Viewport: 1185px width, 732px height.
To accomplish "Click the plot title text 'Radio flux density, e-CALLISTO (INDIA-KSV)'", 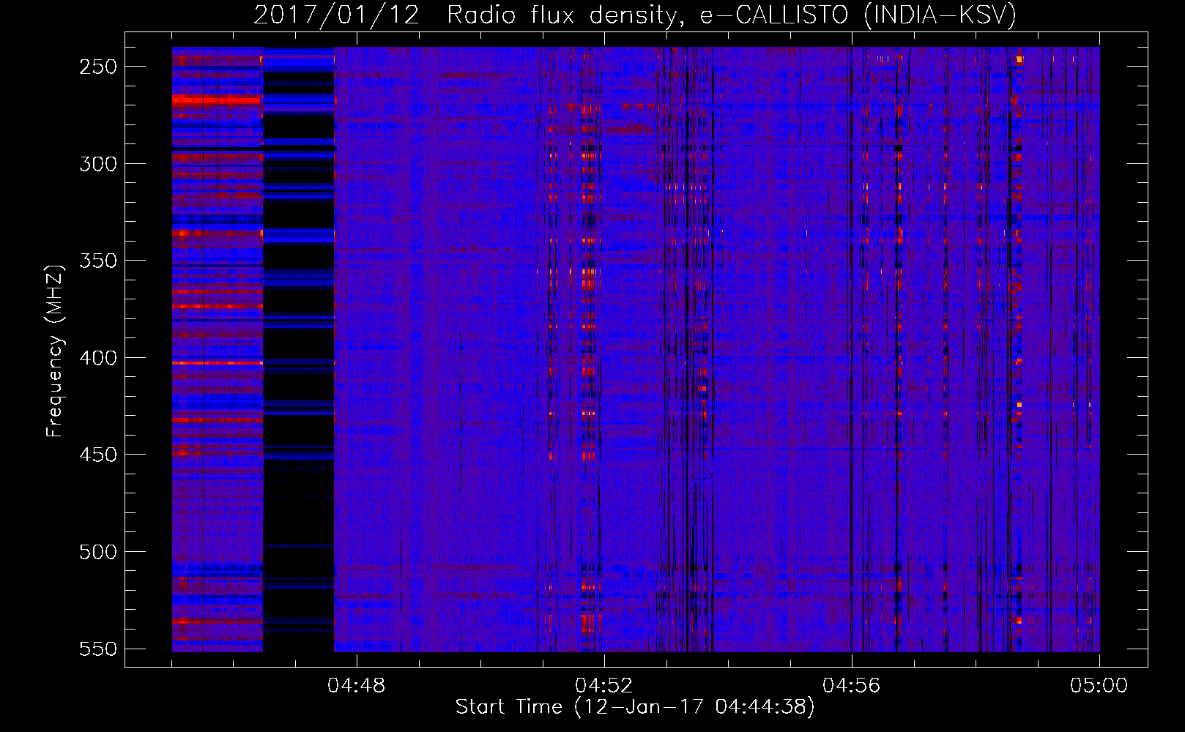I will point(732,15).
